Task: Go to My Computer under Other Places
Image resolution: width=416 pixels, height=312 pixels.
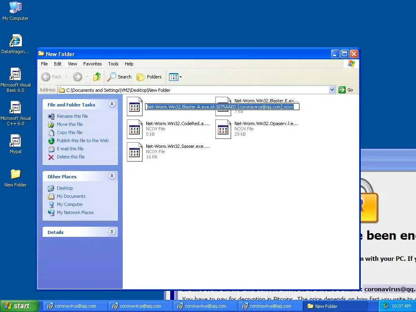Action: pos(70,204)
